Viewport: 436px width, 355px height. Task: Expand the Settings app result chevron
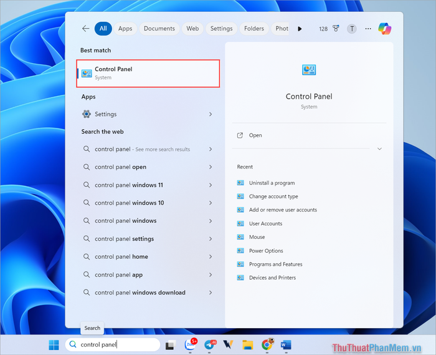[211, 114]
